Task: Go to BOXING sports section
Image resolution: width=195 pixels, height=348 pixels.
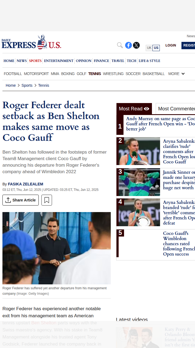Action: tap(68, 74)
